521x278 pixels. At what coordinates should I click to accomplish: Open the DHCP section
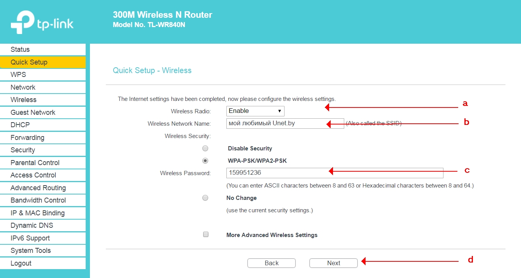tap(43, 125)
